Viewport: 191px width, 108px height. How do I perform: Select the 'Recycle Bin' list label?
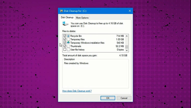(x=76, y=36)
